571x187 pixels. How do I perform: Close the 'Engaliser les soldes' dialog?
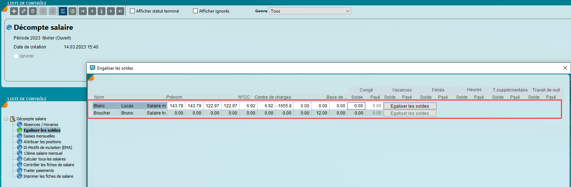pyautogui.click(x=565, y=68)
